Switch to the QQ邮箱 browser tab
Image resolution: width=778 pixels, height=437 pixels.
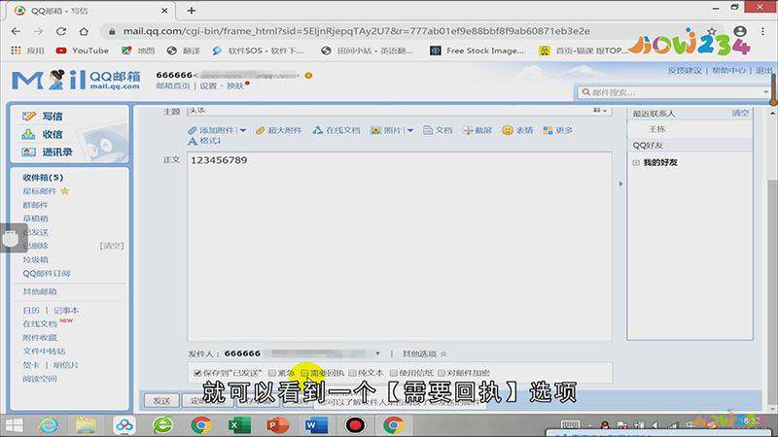tap(89, 11)
